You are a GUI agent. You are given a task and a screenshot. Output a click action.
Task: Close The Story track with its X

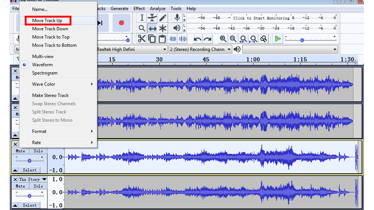(15, 179)
